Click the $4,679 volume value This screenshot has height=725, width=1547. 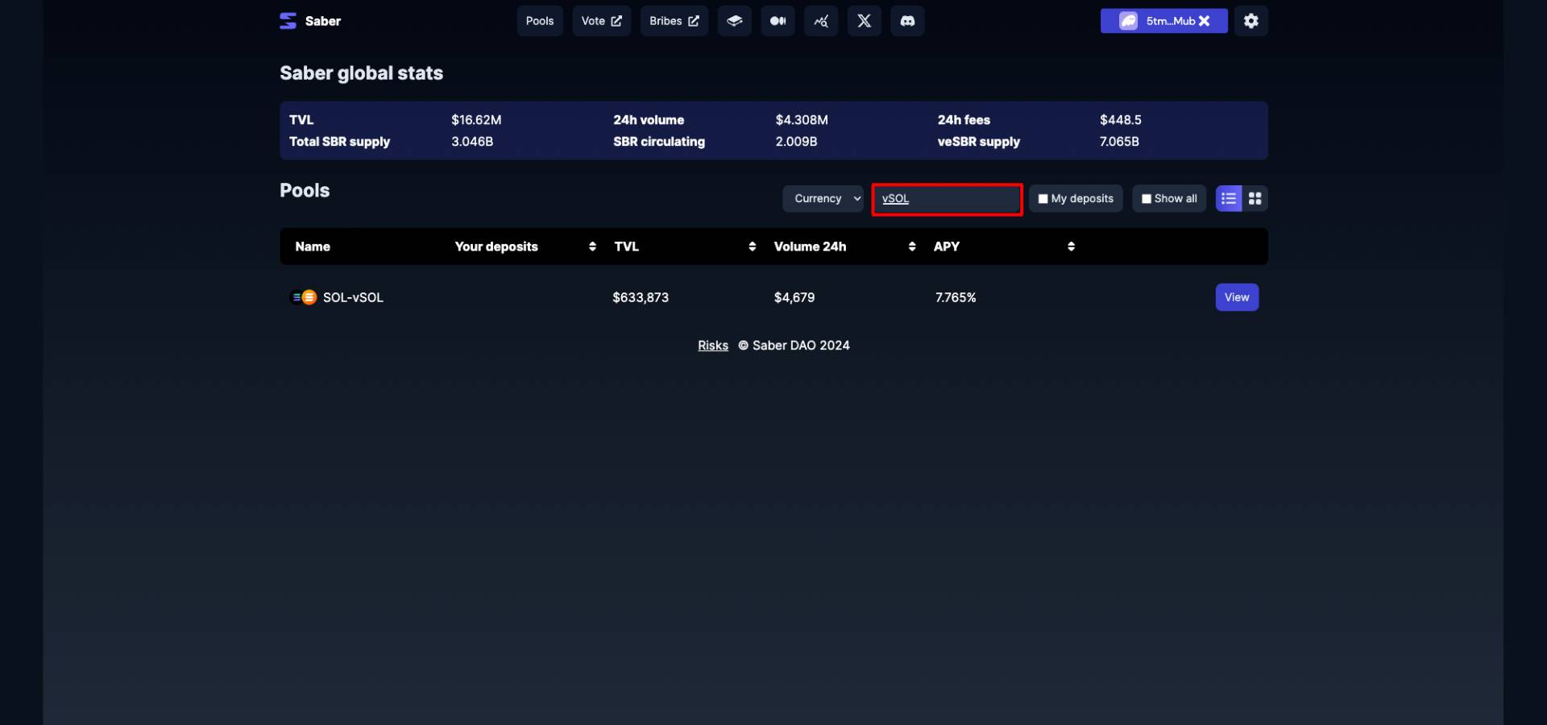(x=794, y=297)
